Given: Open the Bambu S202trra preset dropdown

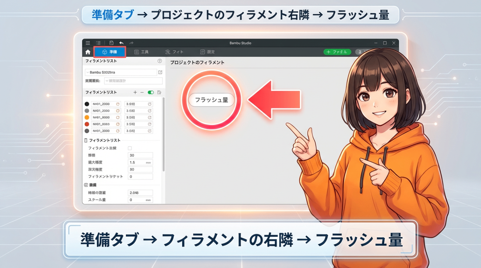Looking at the screenshot, I should coord(121,72).
